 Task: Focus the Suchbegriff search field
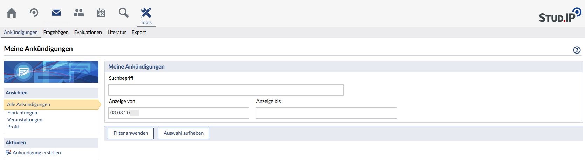tap(226, 90)
